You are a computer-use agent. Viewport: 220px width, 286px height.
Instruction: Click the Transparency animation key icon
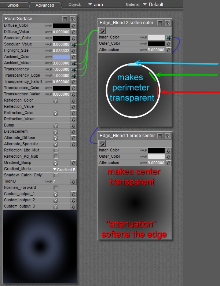coord(48,70)
